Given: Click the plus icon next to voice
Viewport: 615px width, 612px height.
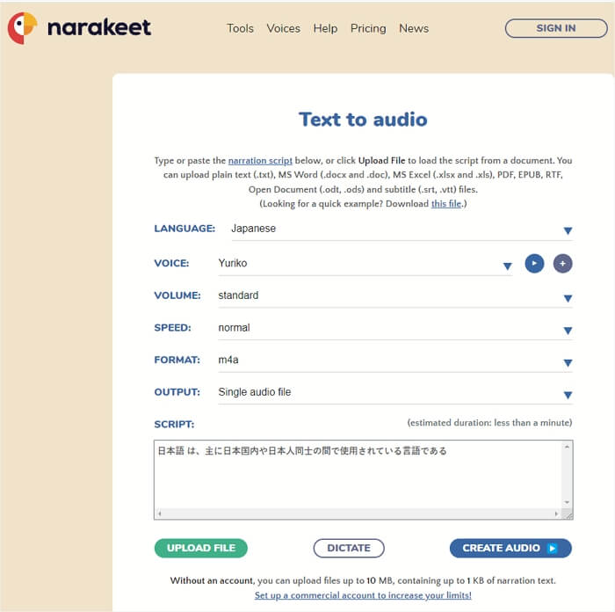Looking at the screenshot, I should [x=562, y=264].
